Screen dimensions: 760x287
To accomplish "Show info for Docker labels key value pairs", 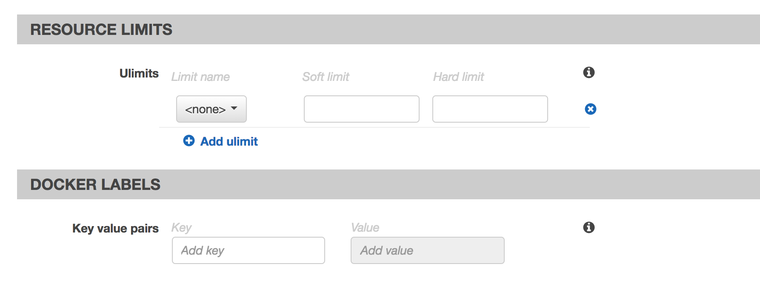I will pyautogui.click(x=589, y=227).
